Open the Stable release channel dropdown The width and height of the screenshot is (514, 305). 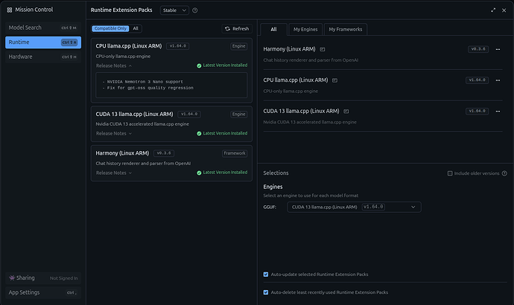click(174, 10)
